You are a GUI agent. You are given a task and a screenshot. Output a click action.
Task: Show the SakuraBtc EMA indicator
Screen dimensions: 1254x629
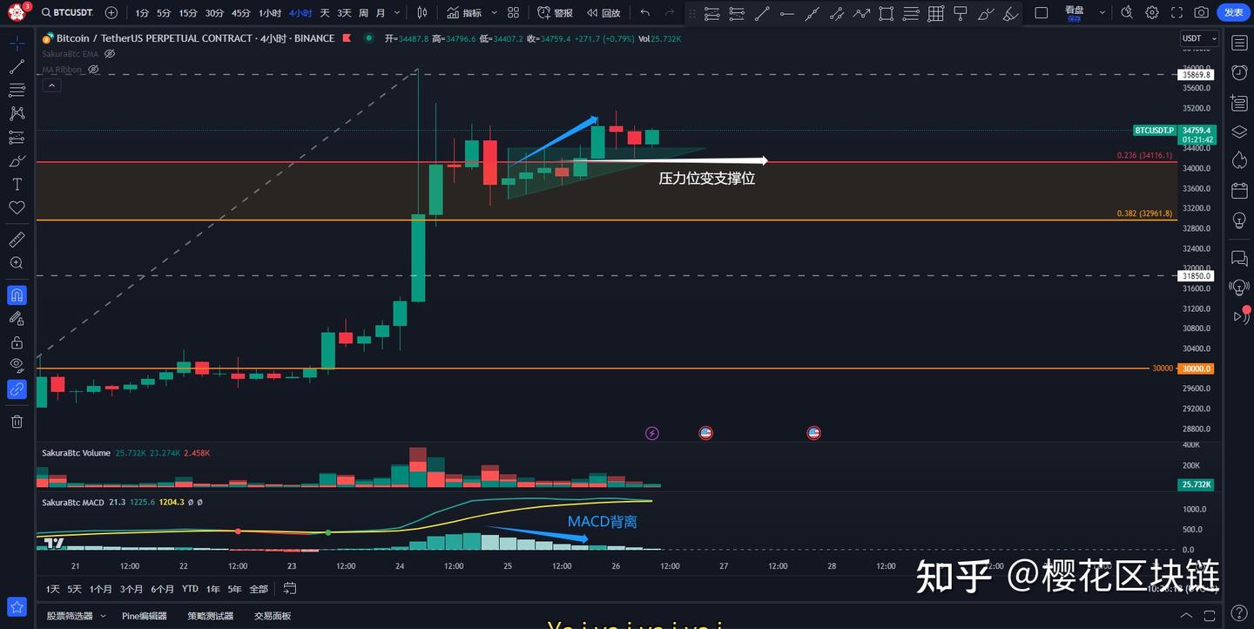(110, 54)
